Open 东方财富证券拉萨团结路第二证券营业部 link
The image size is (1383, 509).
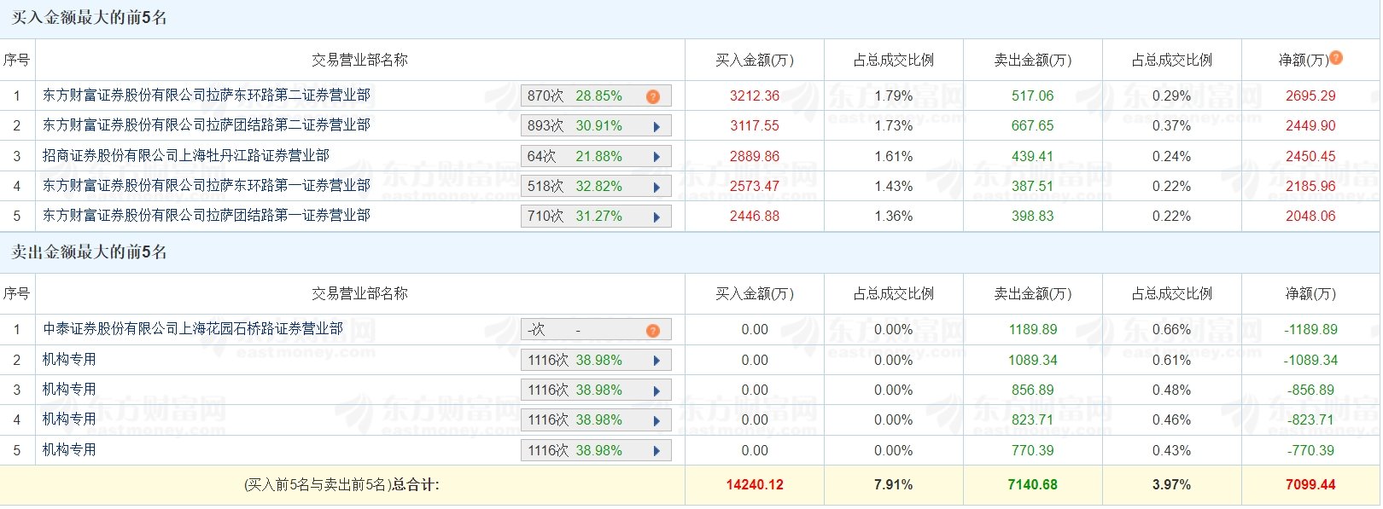(207, 125)
